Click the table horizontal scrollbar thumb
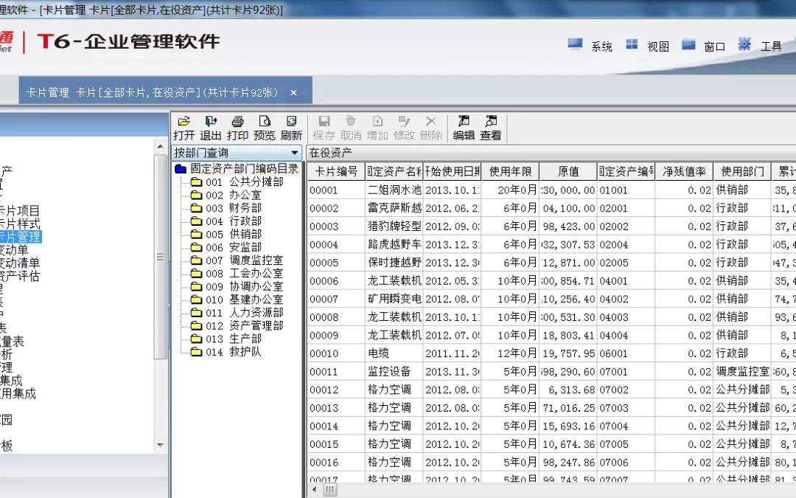Screen dimensions: 796x498 tap(330, 490)
